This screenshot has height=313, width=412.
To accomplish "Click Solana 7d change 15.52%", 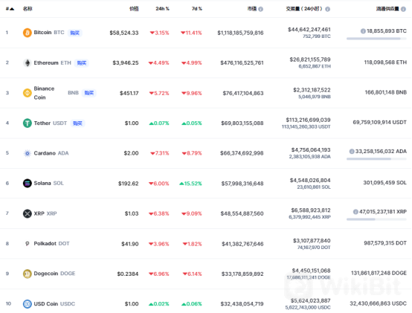I will coord(190,184).
